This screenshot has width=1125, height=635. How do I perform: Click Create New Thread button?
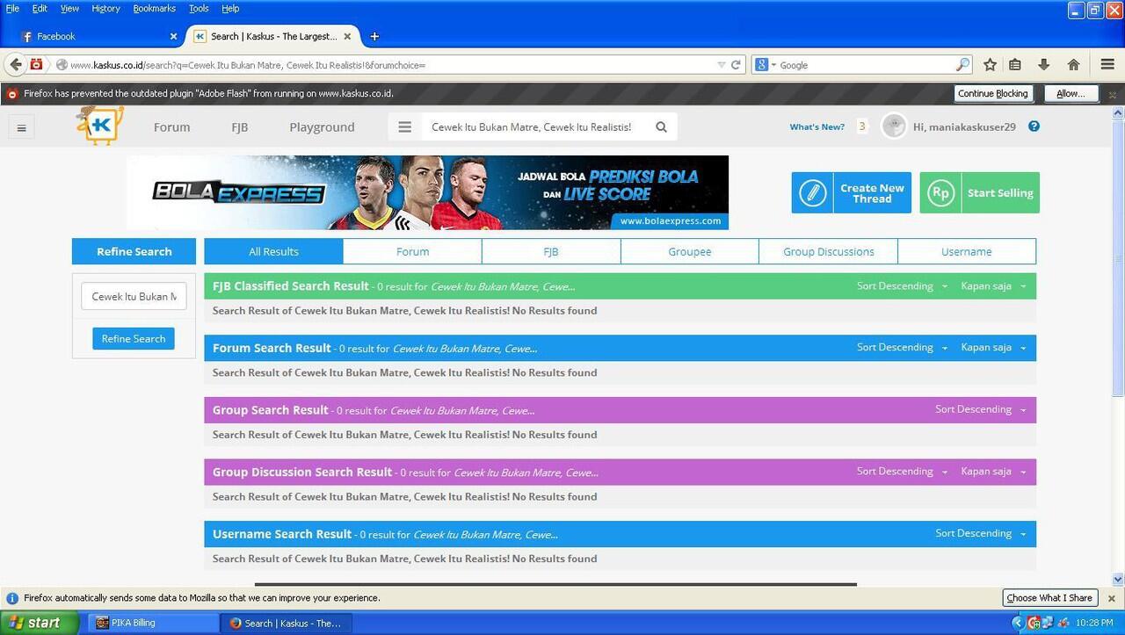point(851,192)
